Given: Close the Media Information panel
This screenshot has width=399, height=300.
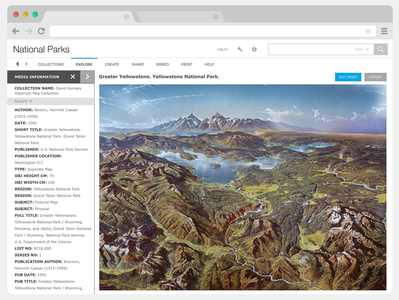Looking at the screenshot, I should (x=73, y=77).
